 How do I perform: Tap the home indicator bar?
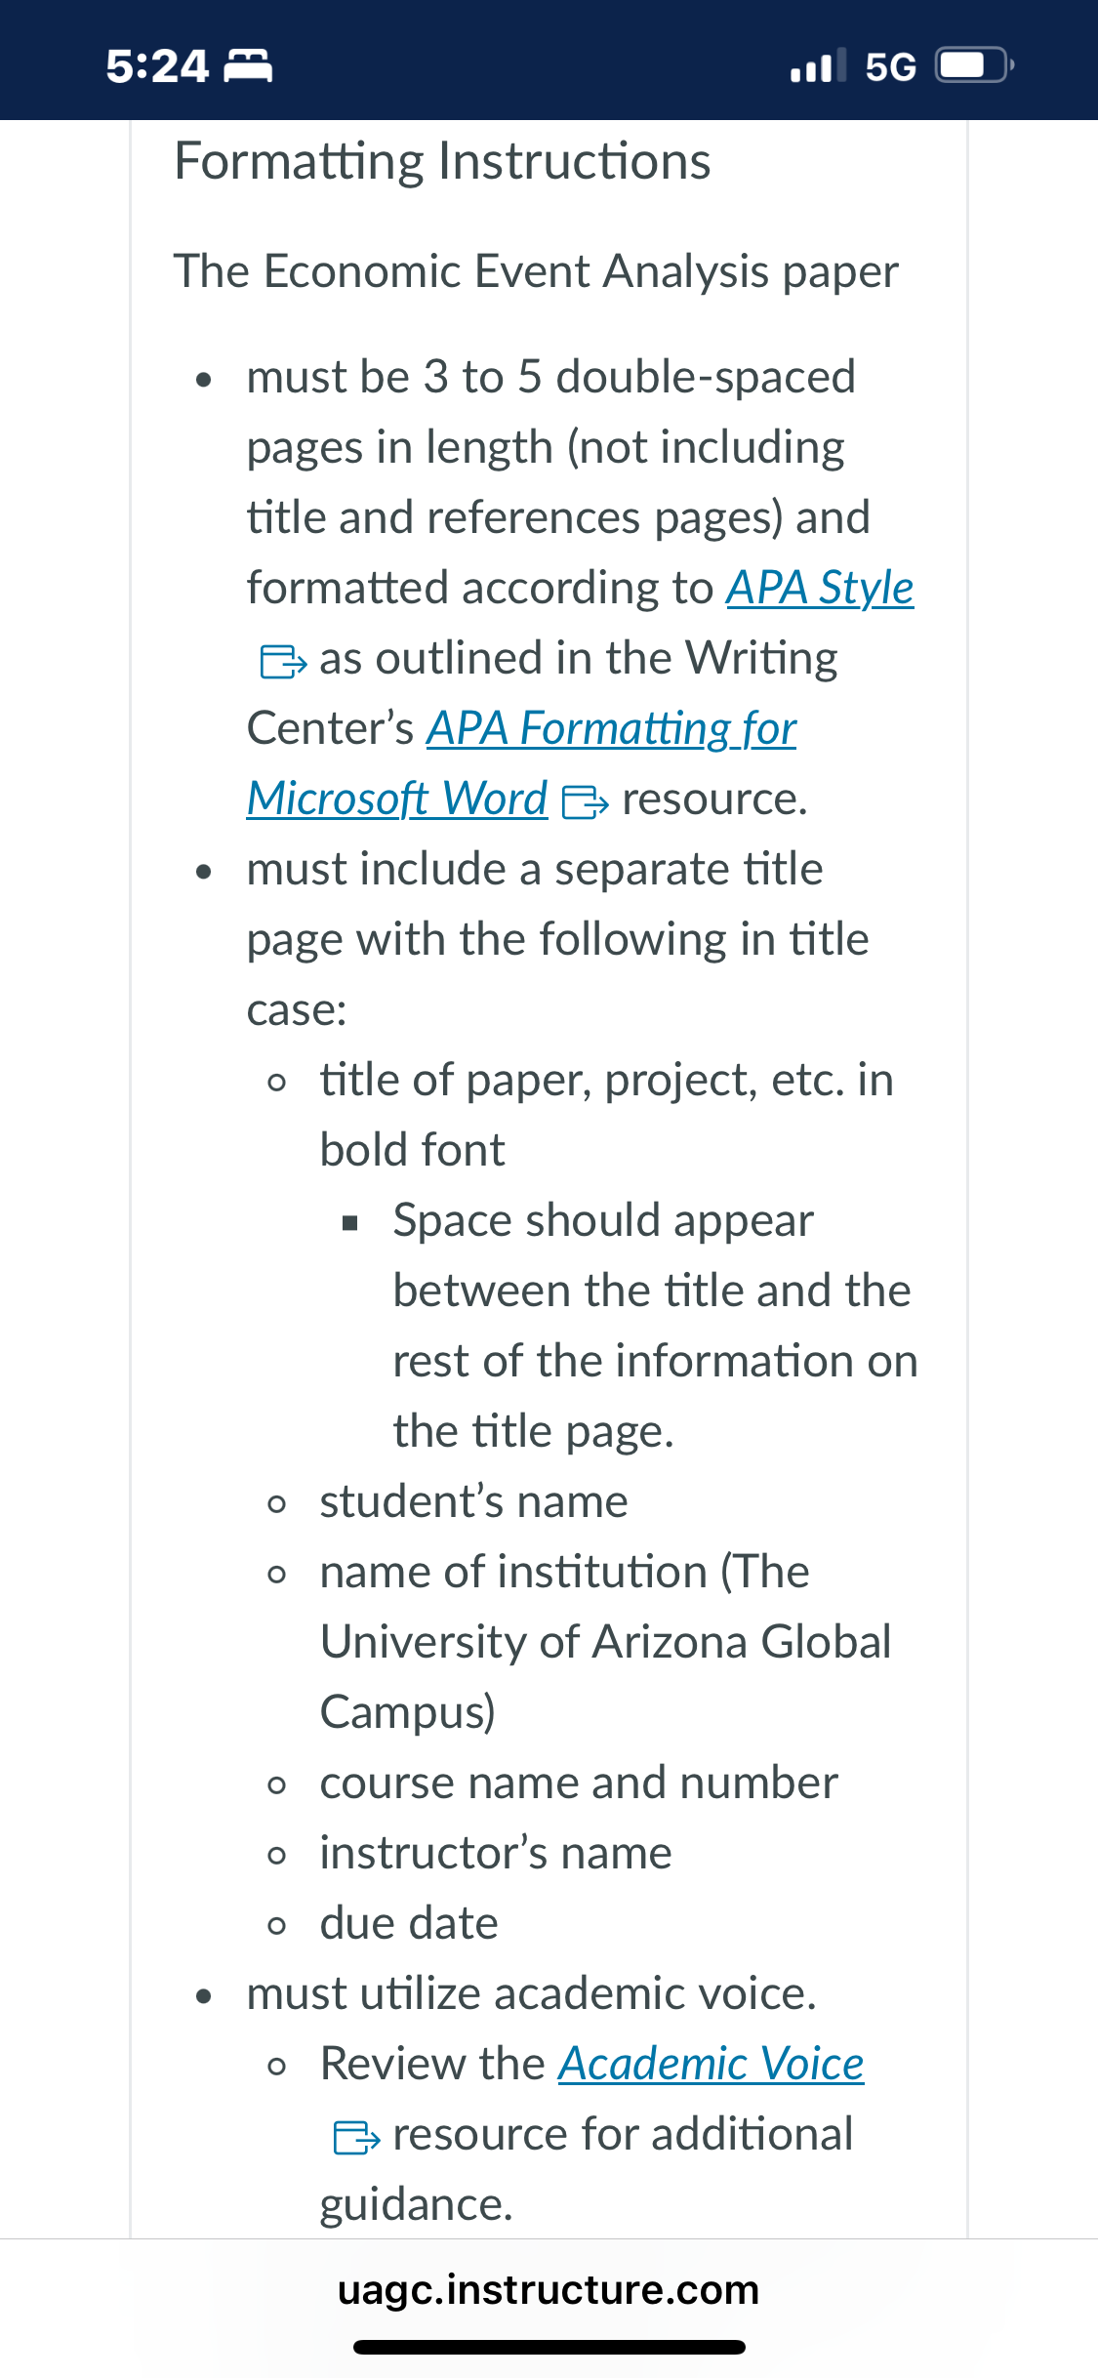(x=549, y=2347)
